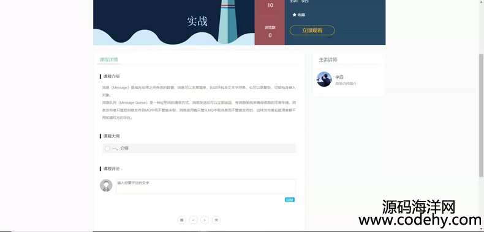Go to the last comments page
The height and width of the screenshot is (232, 484).
pyautogui.click(x=216, y=220)
